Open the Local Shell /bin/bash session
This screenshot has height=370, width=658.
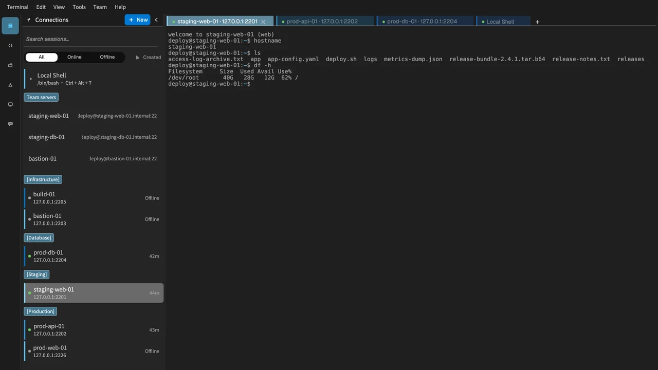[x=93, y=79]
